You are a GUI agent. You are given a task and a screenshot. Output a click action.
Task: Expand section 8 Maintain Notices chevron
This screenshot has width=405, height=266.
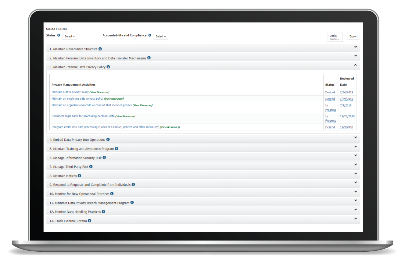356,173
